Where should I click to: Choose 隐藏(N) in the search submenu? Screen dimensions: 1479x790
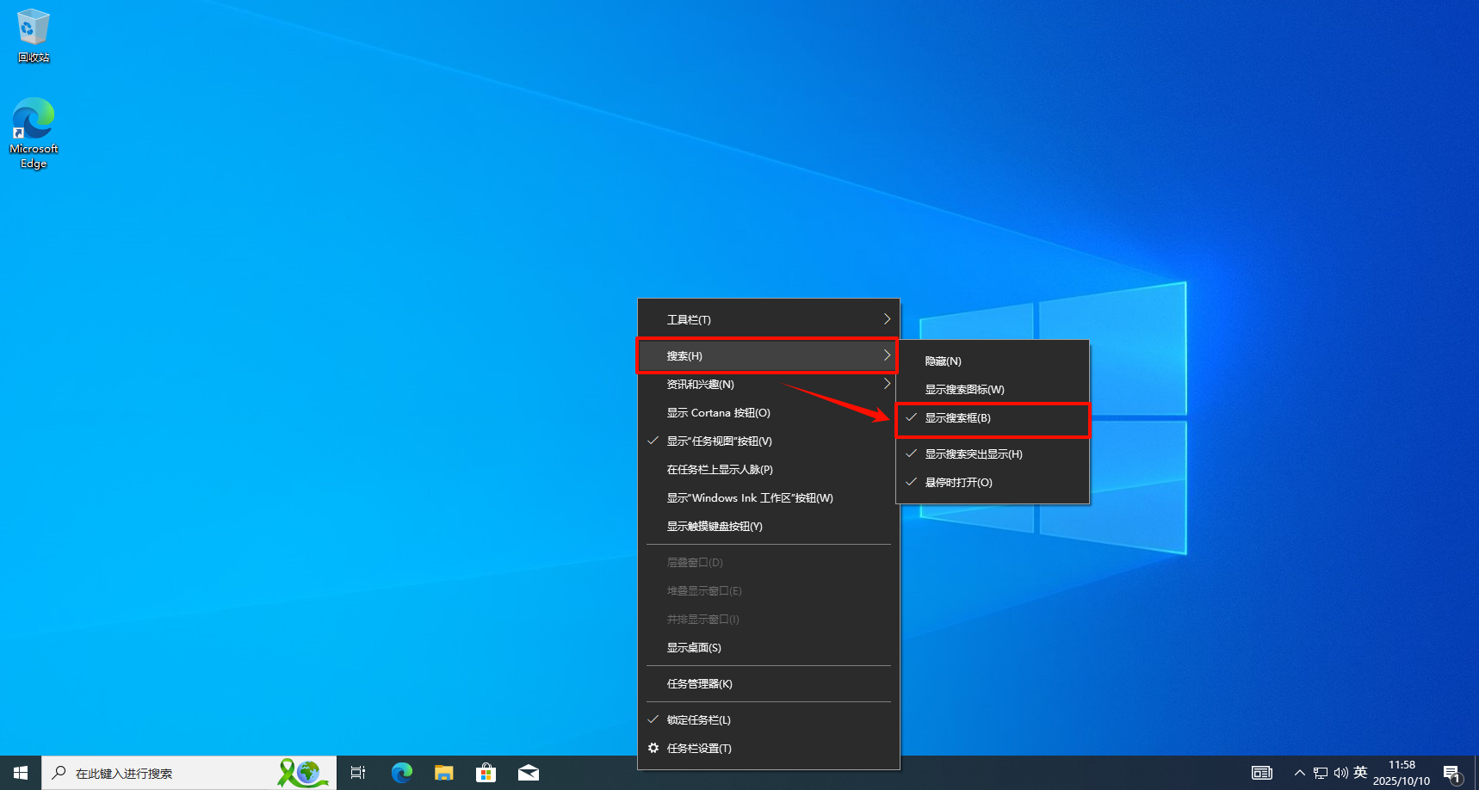point(943,361)
